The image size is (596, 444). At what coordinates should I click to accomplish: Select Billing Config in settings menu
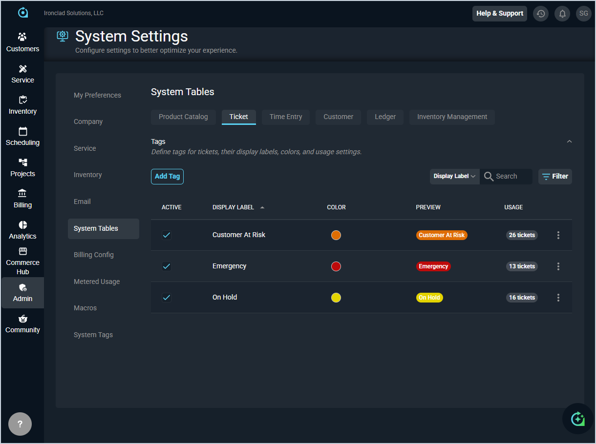click(94, 255)
